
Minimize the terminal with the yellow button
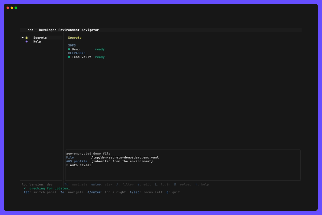[12, 8]
